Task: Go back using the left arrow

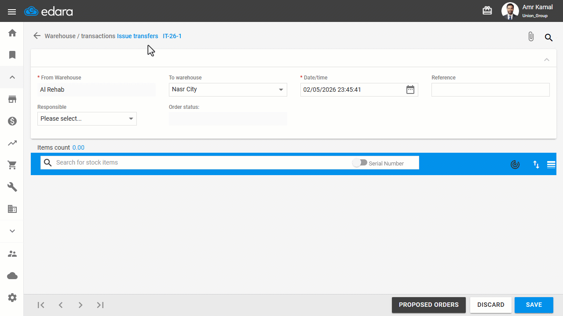Action: click(37, 36)
